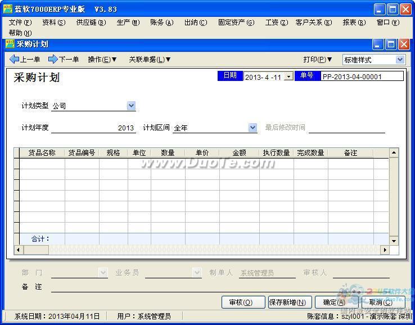Open the 关联单据(L) dropdown menu
This screenshot has width=415, height=325.
150,60
